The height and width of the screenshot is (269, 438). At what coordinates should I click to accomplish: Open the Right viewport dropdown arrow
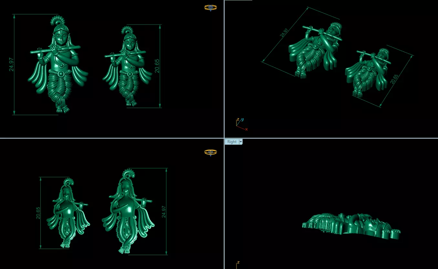(x=240, y=142)
